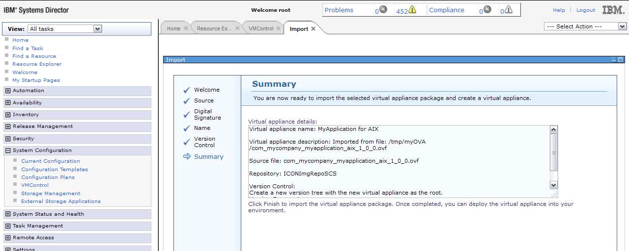Click the 452 warnings count link
The image size is (629, 251).
(x=402, y=11)
